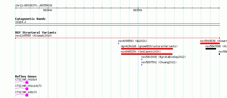Select the black nsv5847896 variant bar
The width and height of the screenshot is (227, 98).
211,49
